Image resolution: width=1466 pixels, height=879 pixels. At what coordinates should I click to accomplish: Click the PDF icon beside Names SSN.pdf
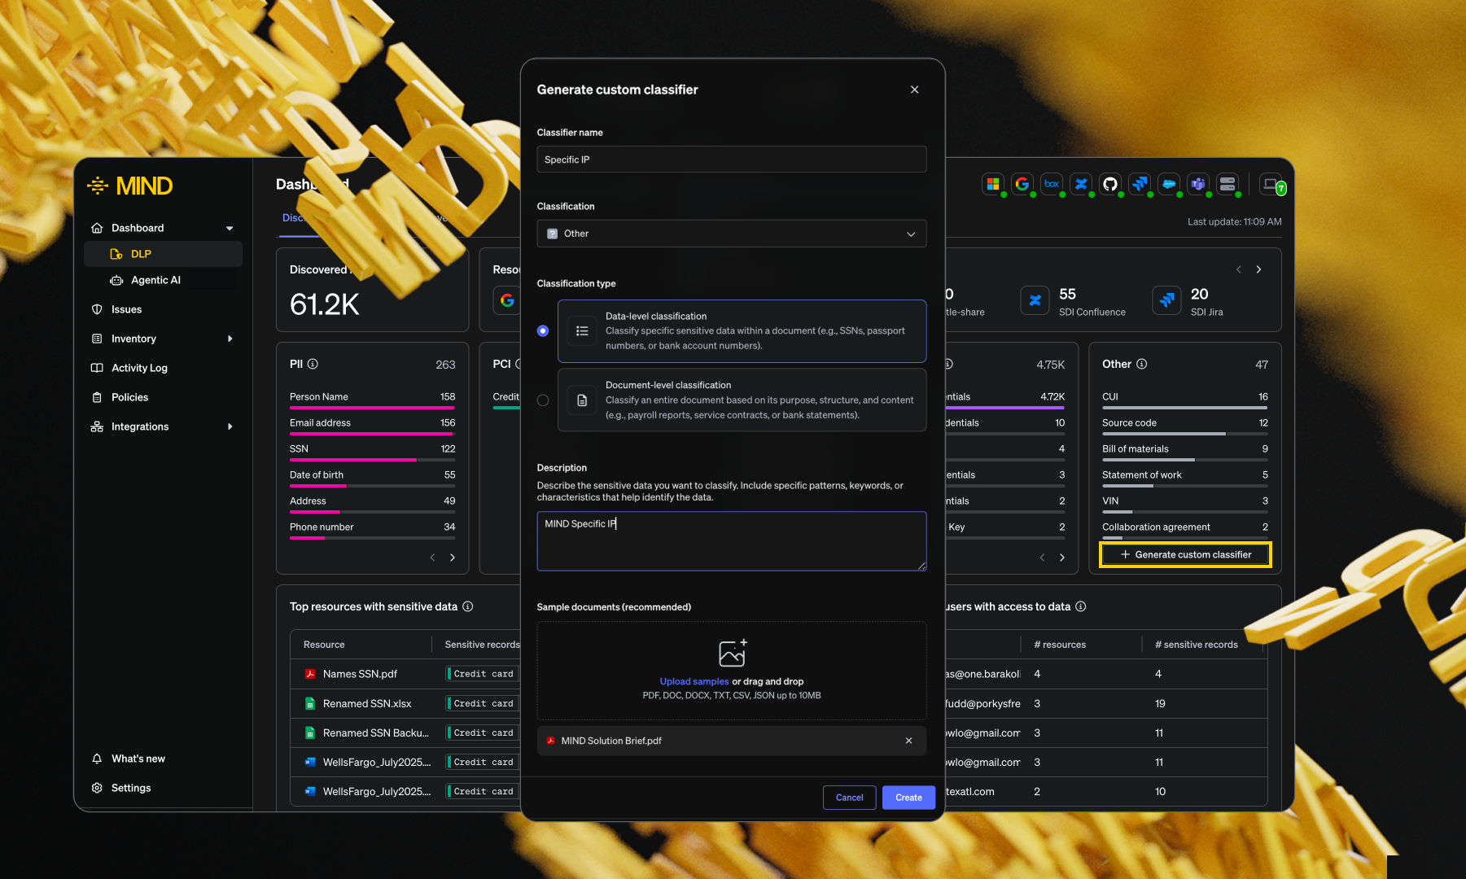point(310,674)
